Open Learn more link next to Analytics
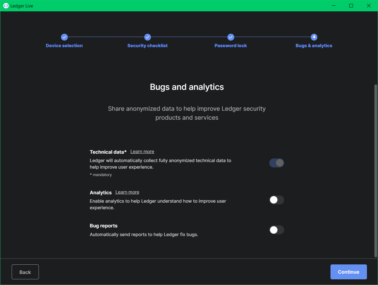 127,192
